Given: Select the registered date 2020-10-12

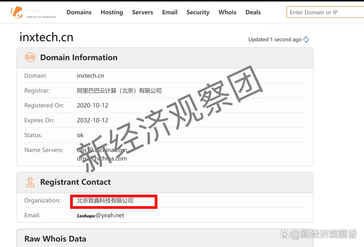Looking at the screenshot, I should 92,105.
